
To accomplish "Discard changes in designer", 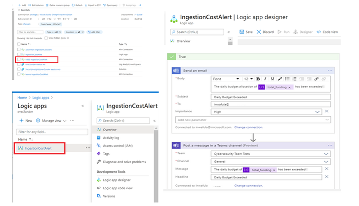I will [265, 32].
